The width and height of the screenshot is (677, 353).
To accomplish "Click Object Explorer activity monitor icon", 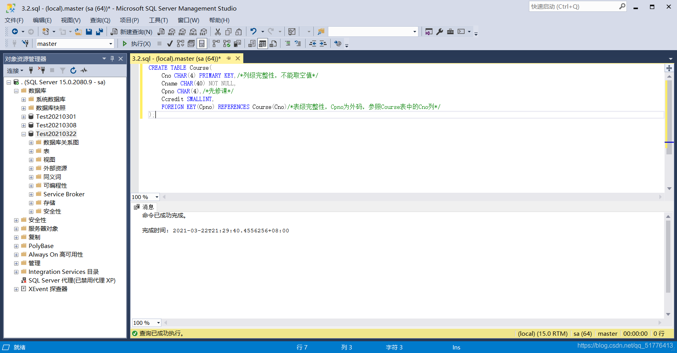I will pos(84,71).
